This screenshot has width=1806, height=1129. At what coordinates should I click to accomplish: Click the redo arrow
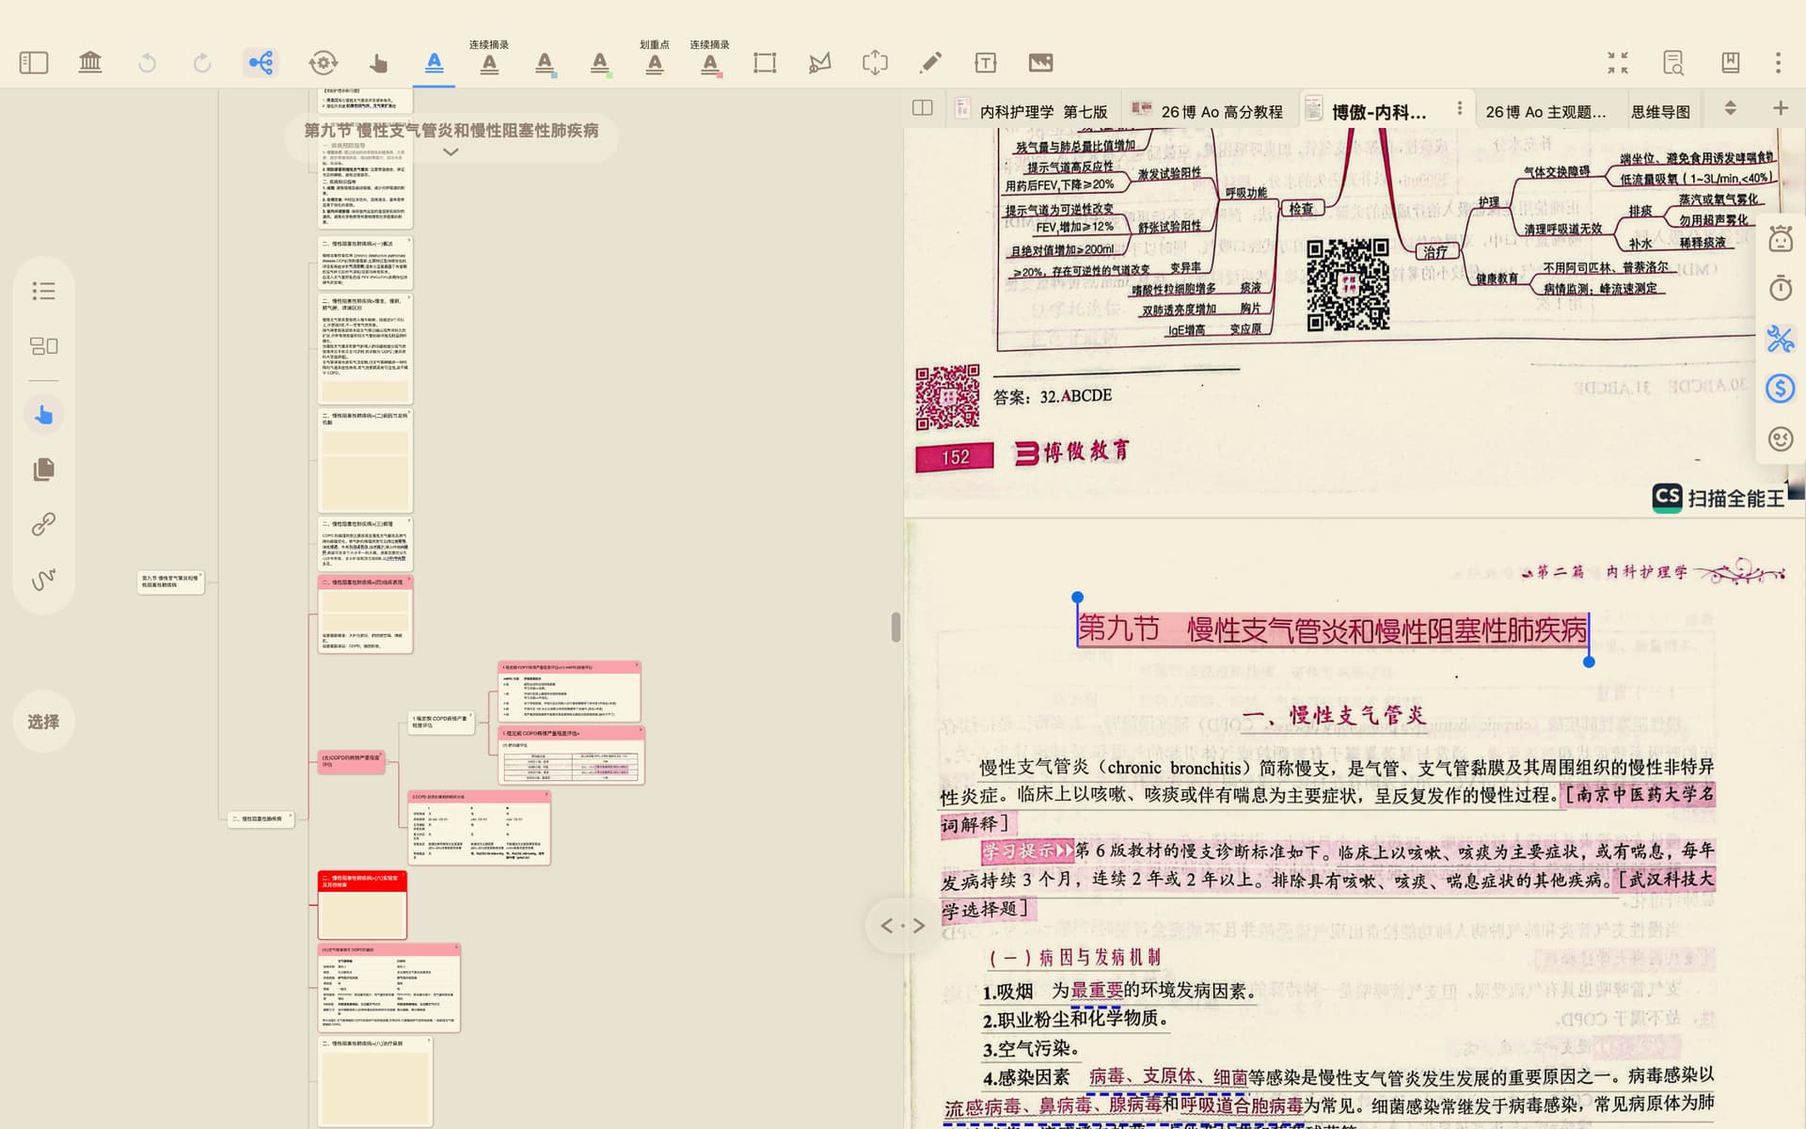point(202,63)
